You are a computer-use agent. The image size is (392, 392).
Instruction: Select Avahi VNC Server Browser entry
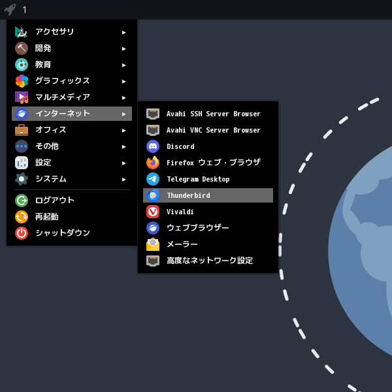[208, 130]
